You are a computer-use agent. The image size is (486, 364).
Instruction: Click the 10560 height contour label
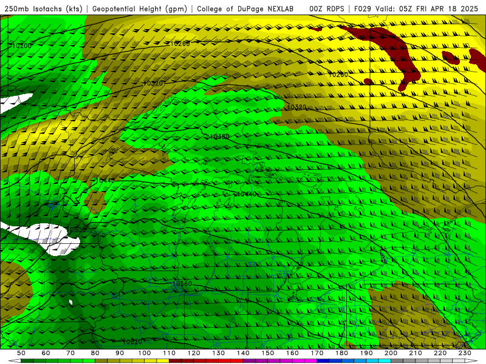182,284
